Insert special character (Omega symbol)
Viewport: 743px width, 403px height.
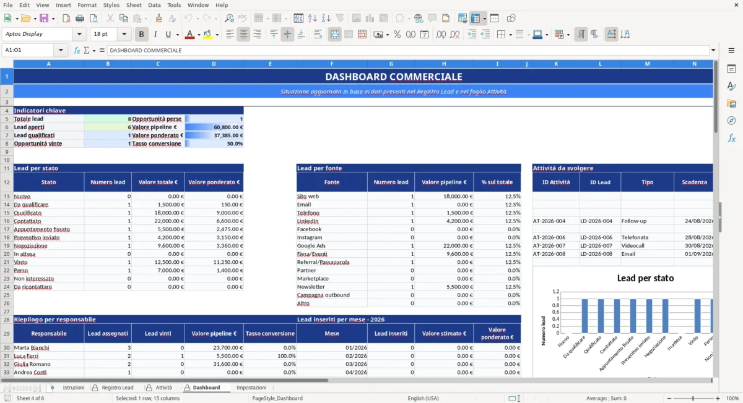(400, 19)
